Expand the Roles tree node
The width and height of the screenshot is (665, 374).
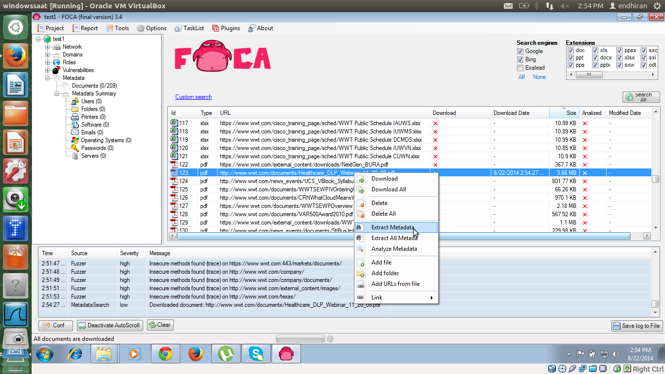48,62
